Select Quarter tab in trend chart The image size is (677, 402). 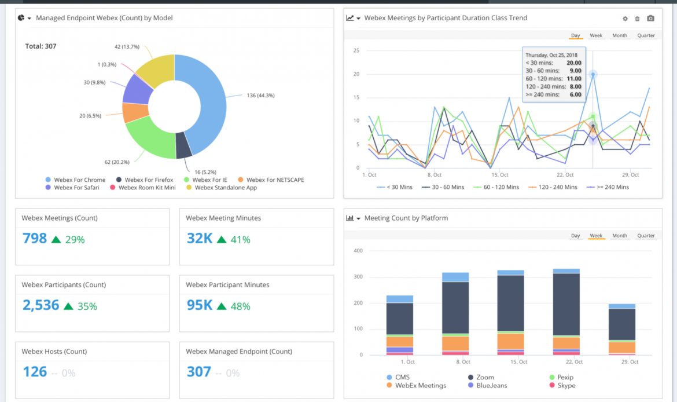pyautogui.click(x=646, y=35)
